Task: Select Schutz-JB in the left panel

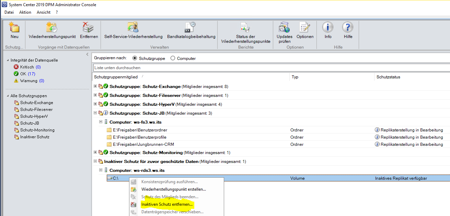Action: pos(27,123)
